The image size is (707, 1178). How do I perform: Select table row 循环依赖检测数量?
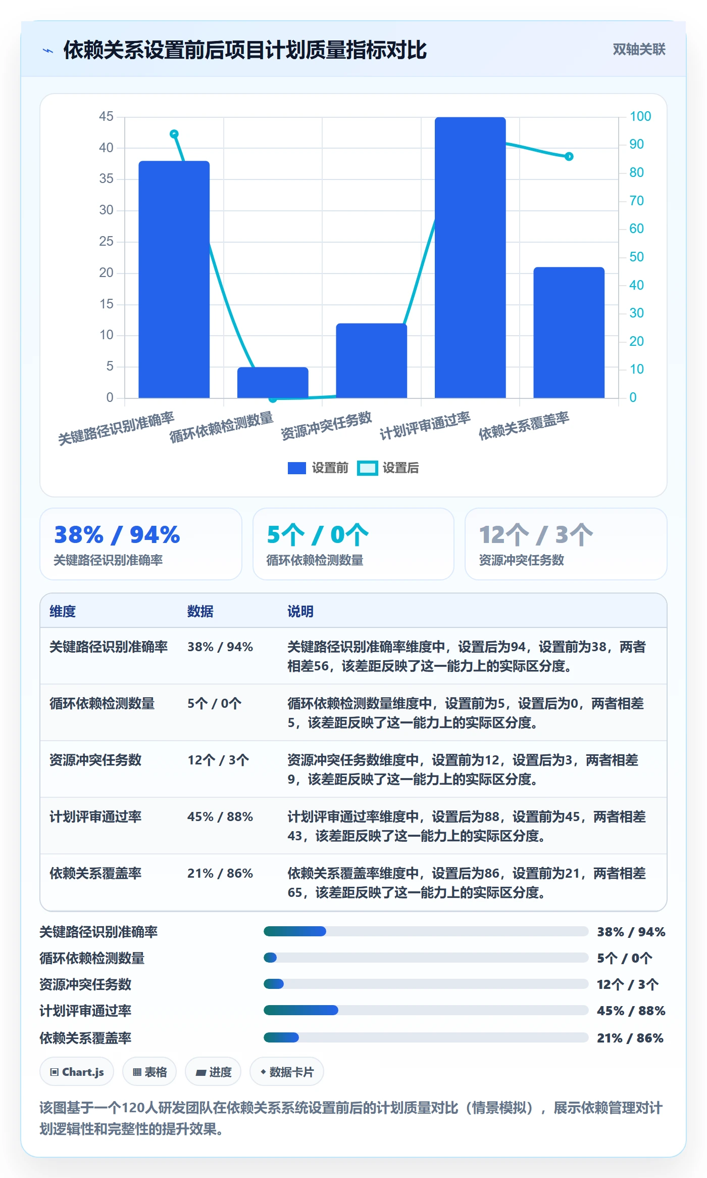coord(353,713)
